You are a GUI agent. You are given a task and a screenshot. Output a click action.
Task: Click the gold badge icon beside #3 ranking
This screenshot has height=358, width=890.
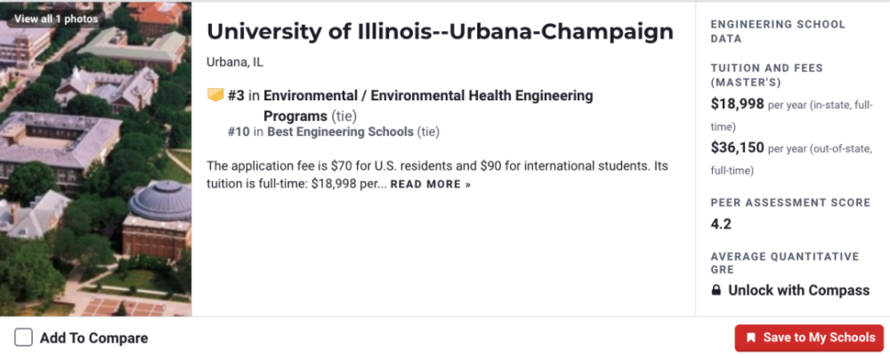point(215,95)
